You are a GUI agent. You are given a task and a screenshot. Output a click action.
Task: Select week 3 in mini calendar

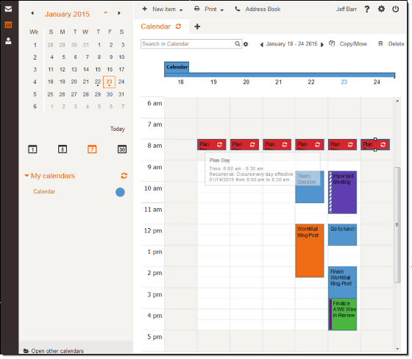[35, 69]
